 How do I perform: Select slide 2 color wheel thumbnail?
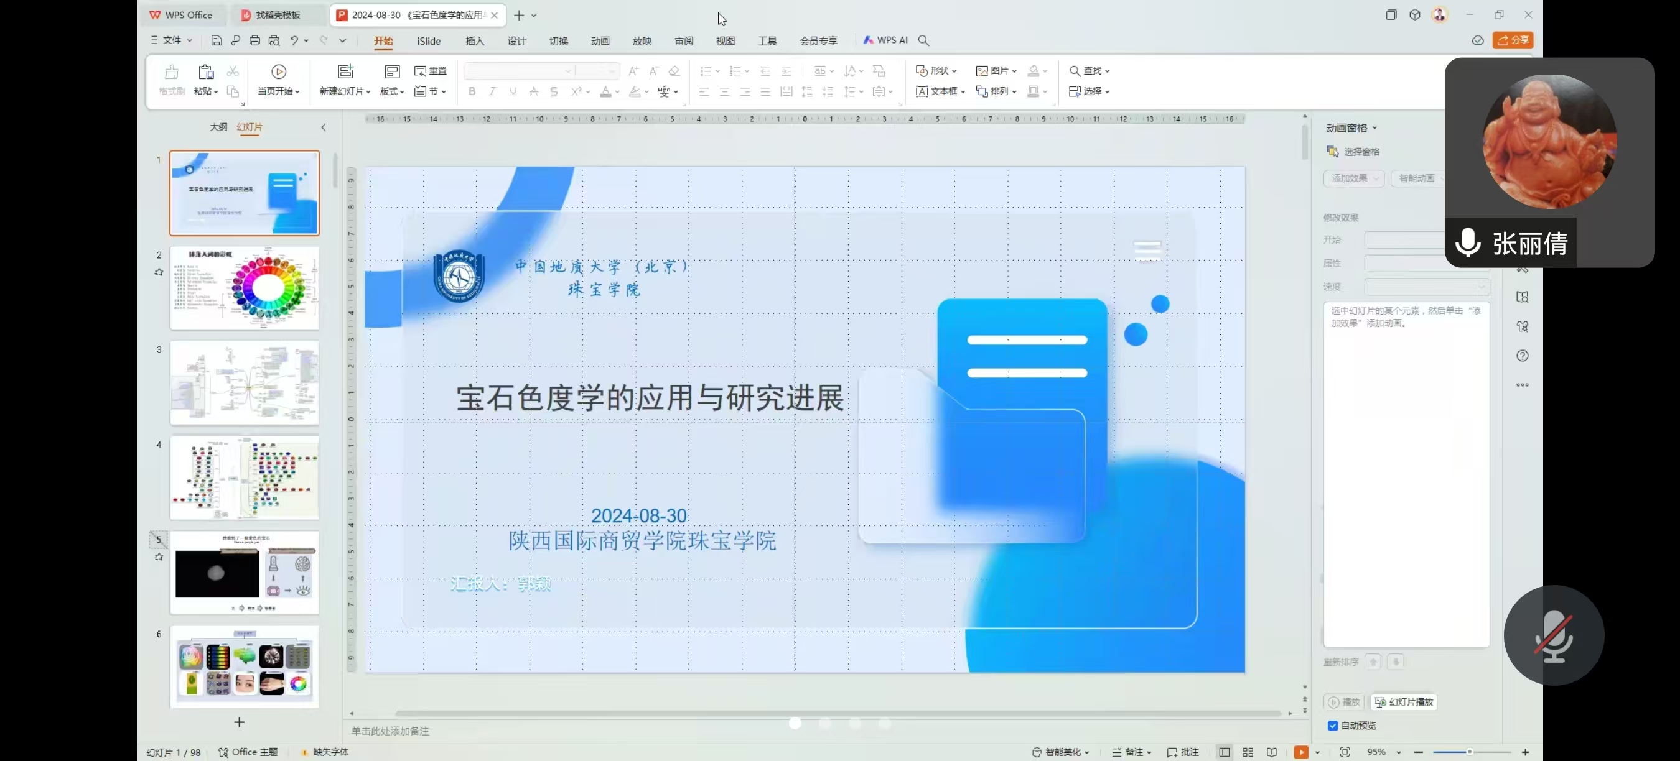(245, 287)
